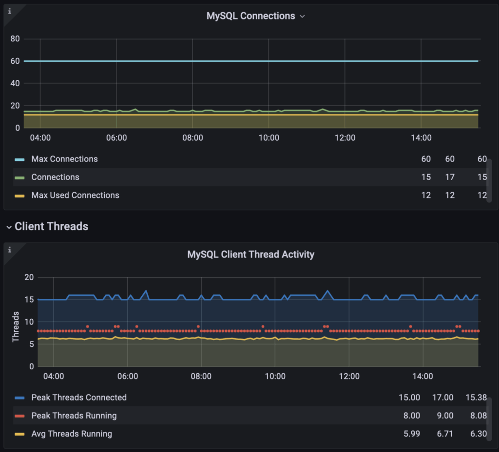Toggle the Connections legend series
Viewport: 499px width, 452px height.
pyautogui.click(x=55, y=177)
